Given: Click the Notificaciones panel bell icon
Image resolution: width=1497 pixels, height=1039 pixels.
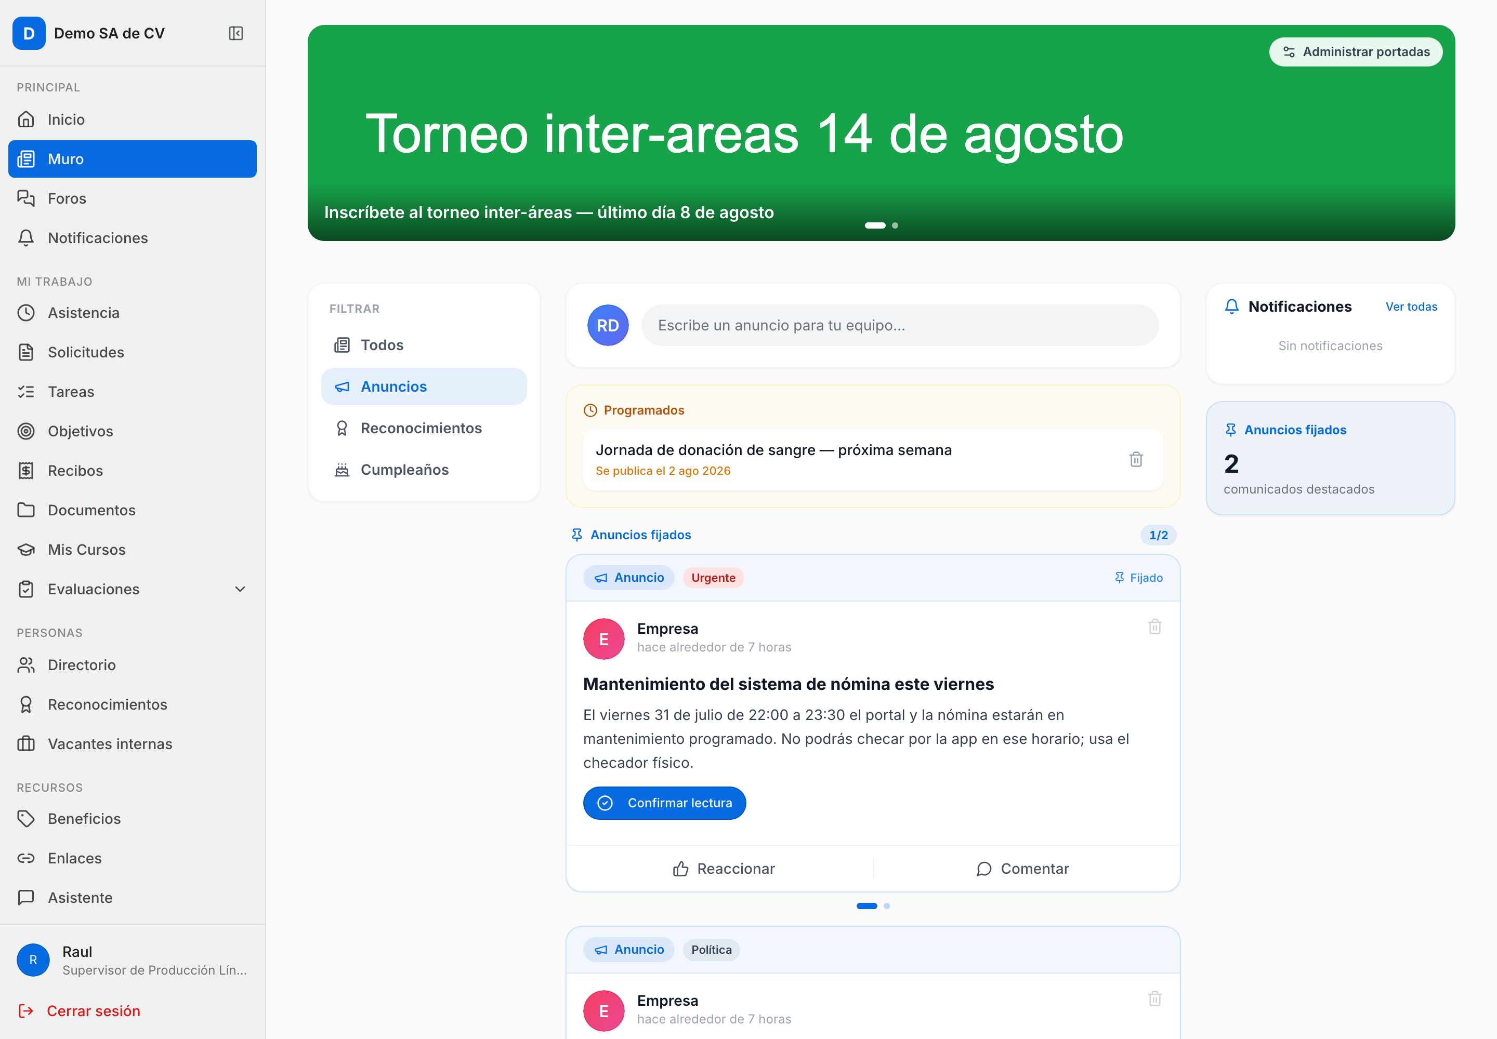Looking at the screenshot, I should click(1232, 307).
